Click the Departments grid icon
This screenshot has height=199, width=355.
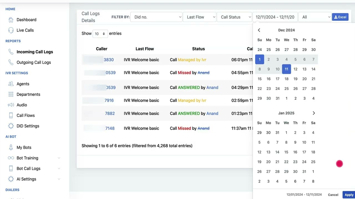coord(11,94)
